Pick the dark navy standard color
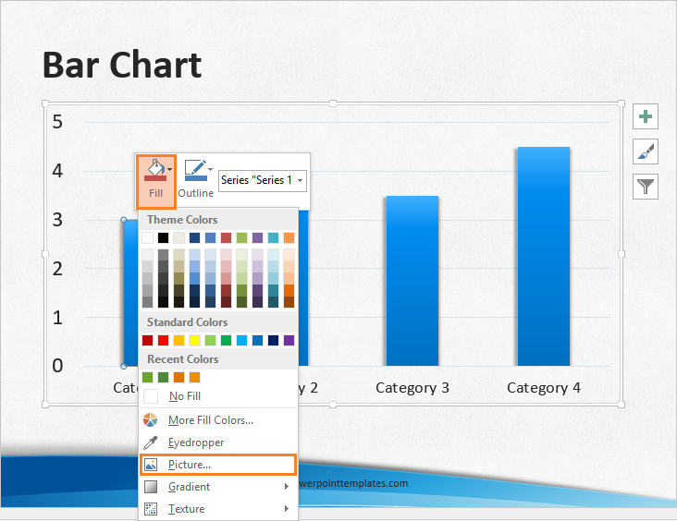677x521 pixels. point(274,340)
